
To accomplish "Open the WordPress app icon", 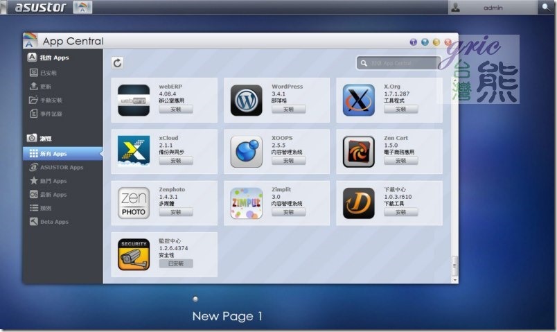I will point(246,101).
